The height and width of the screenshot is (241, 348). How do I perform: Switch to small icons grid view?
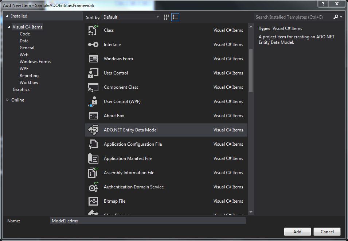tap(166, 17)
